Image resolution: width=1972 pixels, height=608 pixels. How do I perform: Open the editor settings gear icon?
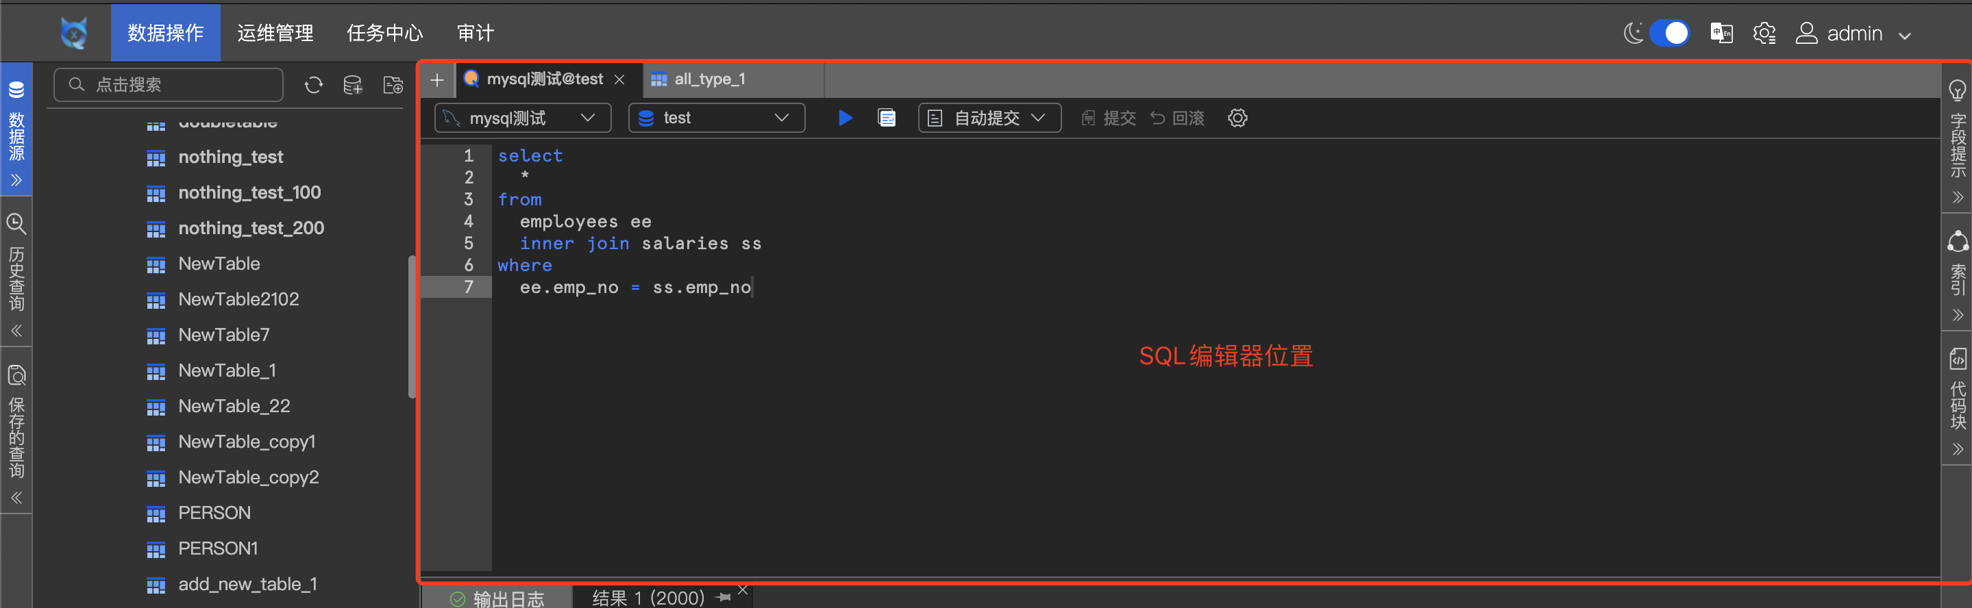[x=1237, y=118]
